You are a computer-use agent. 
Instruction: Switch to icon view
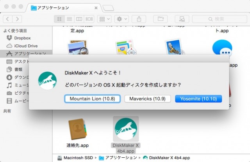pyautogui.click(x=59, y=19)
